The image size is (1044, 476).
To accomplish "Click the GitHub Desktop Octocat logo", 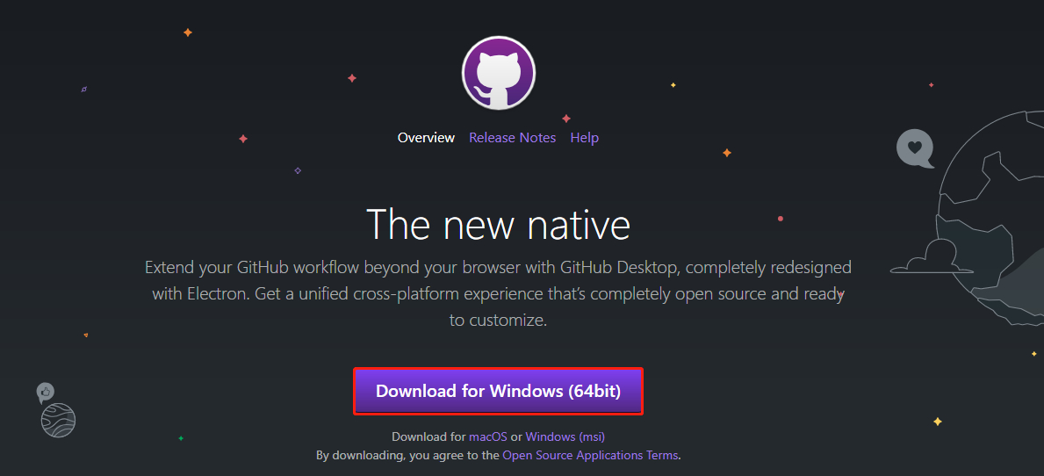I will [499, 74].
